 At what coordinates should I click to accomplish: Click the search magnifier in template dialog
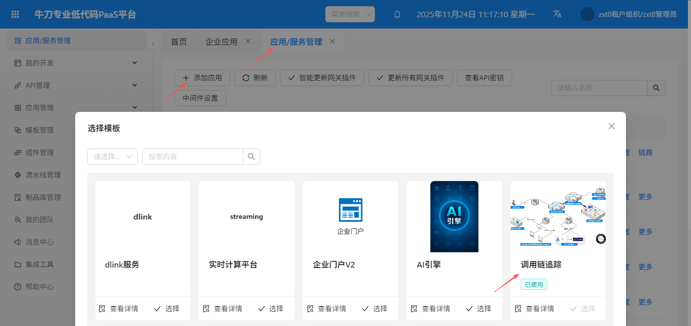coord(251,157)
